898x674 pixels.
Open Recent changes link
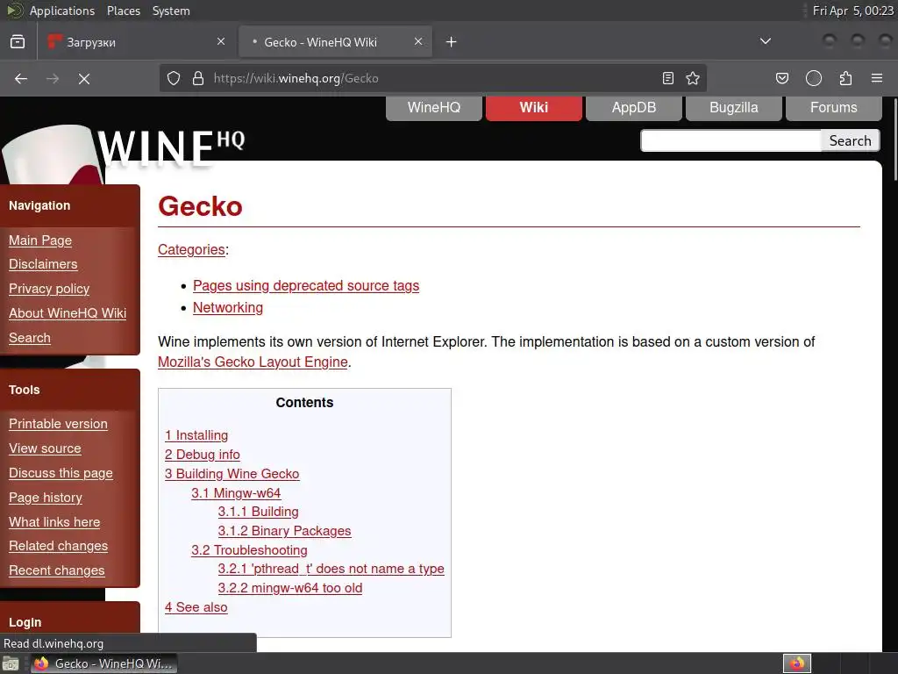pos(57,570)
